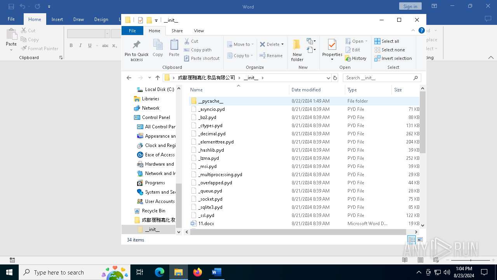Click History in the Open group
The image size is (497, 280).
click(x=355, y=58)
